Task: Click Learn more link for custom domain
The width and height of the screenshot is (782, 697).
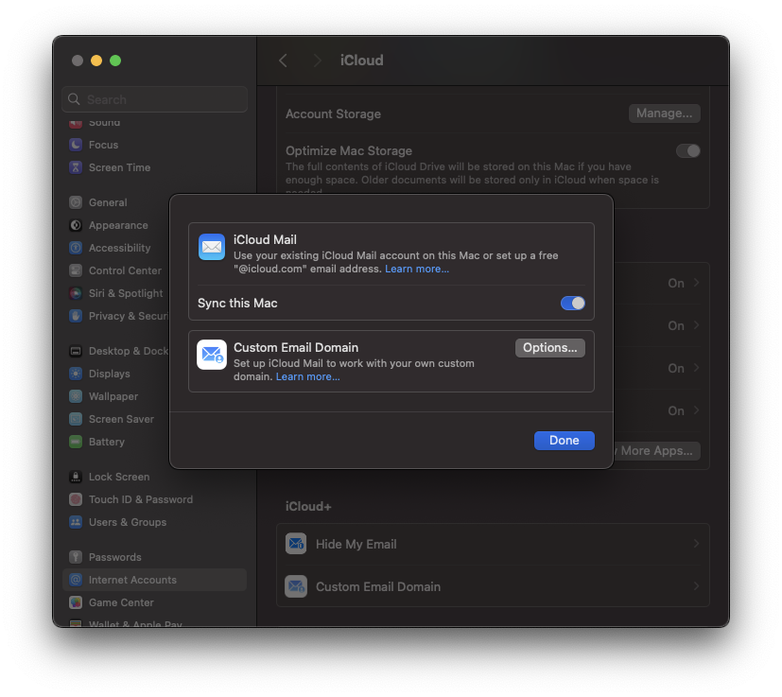Action: tap(307, 376)
